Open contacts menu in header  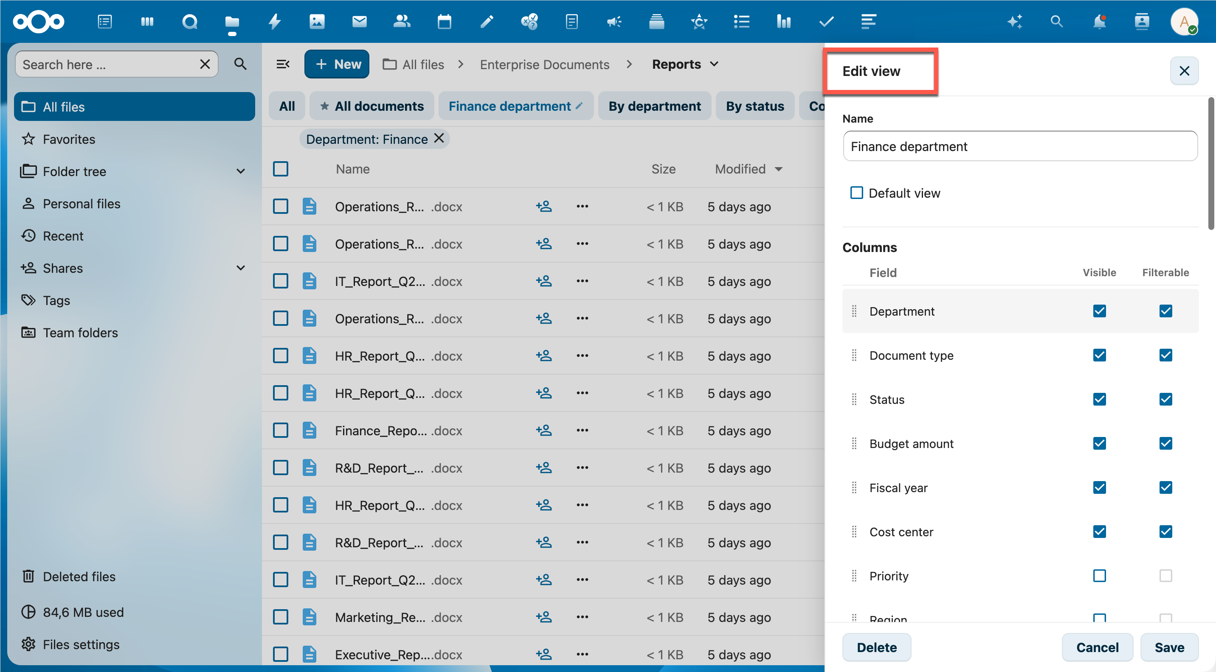coord(1142,22)
